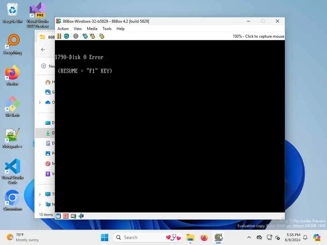Screen dimensions: 327x245
Task: Select Pictures icon in File Explorer sidebar
Action: pyautogui.click(x=48, y=153)
